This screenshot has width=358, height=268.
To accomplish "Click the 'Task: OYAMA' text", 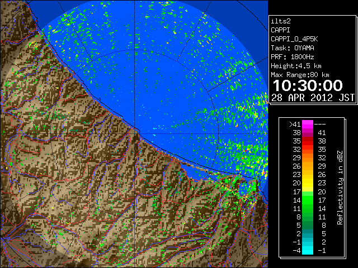I will pyautogui.click(x=292, y=48).
